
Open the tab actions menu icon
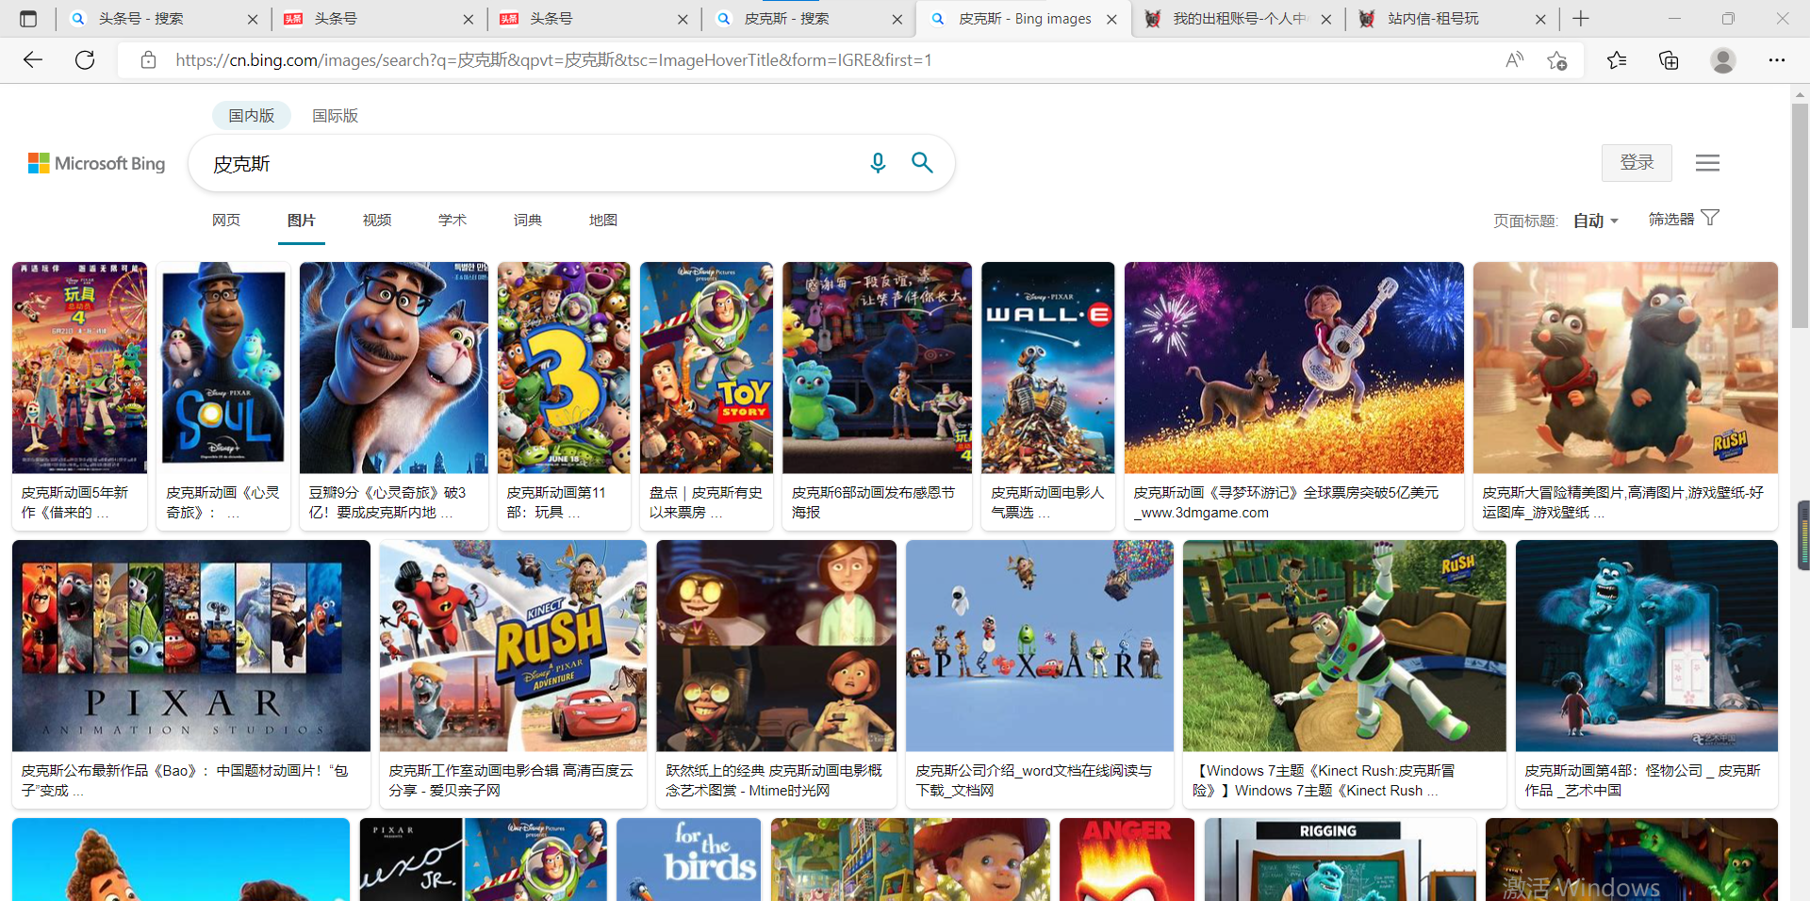(x=28, y=19)
